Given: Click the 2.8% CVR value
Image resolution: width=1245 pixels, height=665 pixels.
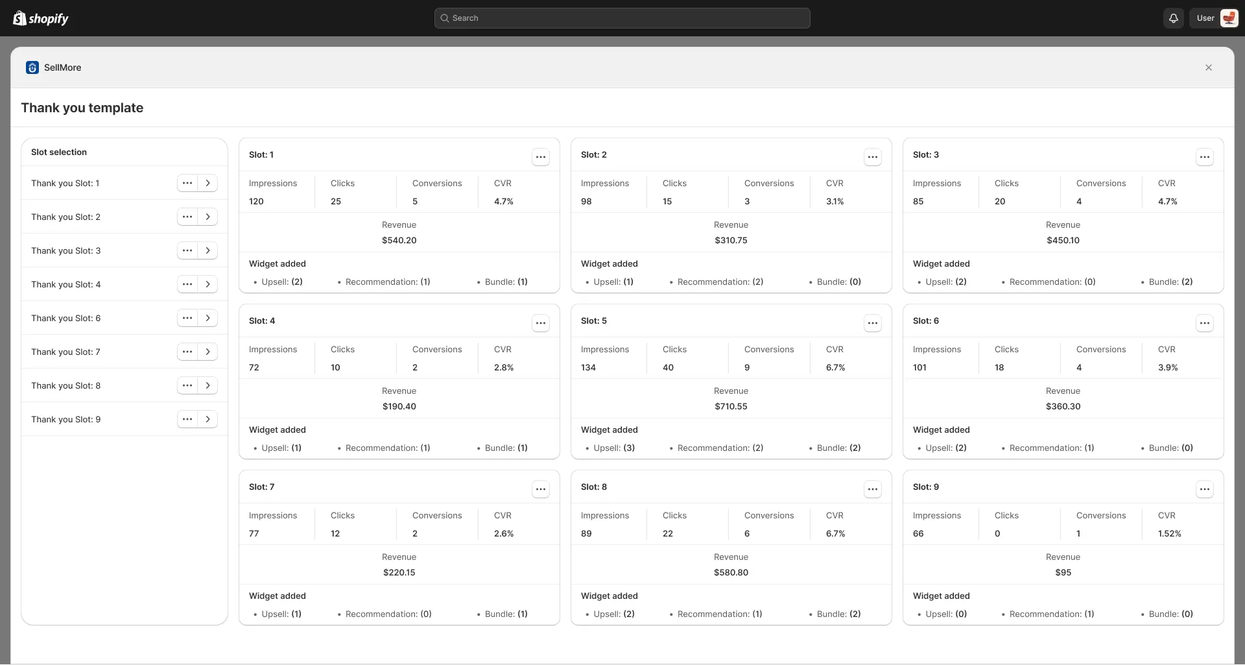Looking at the screenshot, I should tap(504, 367).
